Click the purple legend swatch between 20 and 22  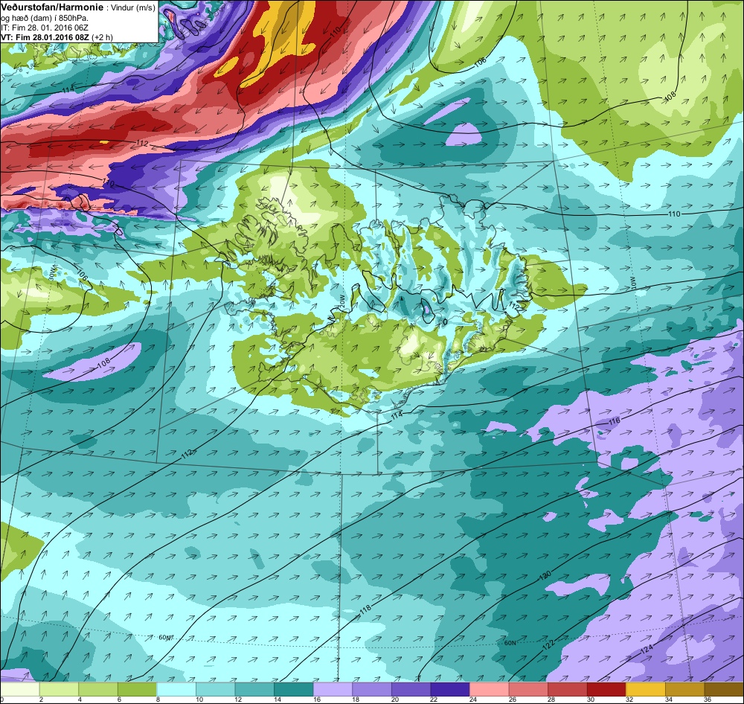click(x=411, y=689)
